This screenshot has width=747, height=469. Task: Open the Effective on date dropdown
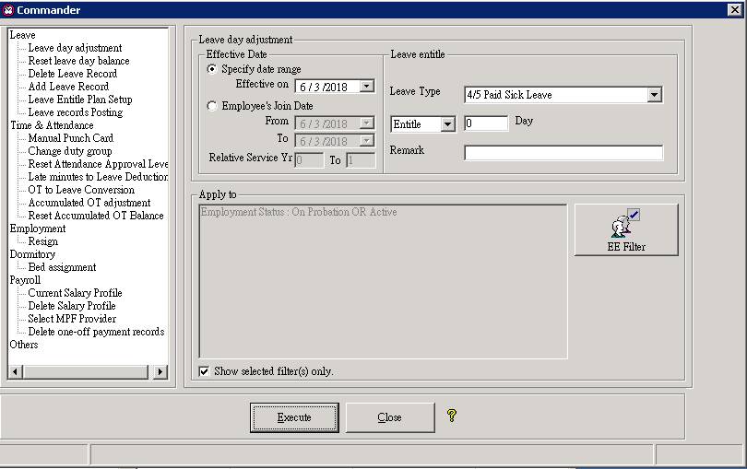[x=366, y=87]
